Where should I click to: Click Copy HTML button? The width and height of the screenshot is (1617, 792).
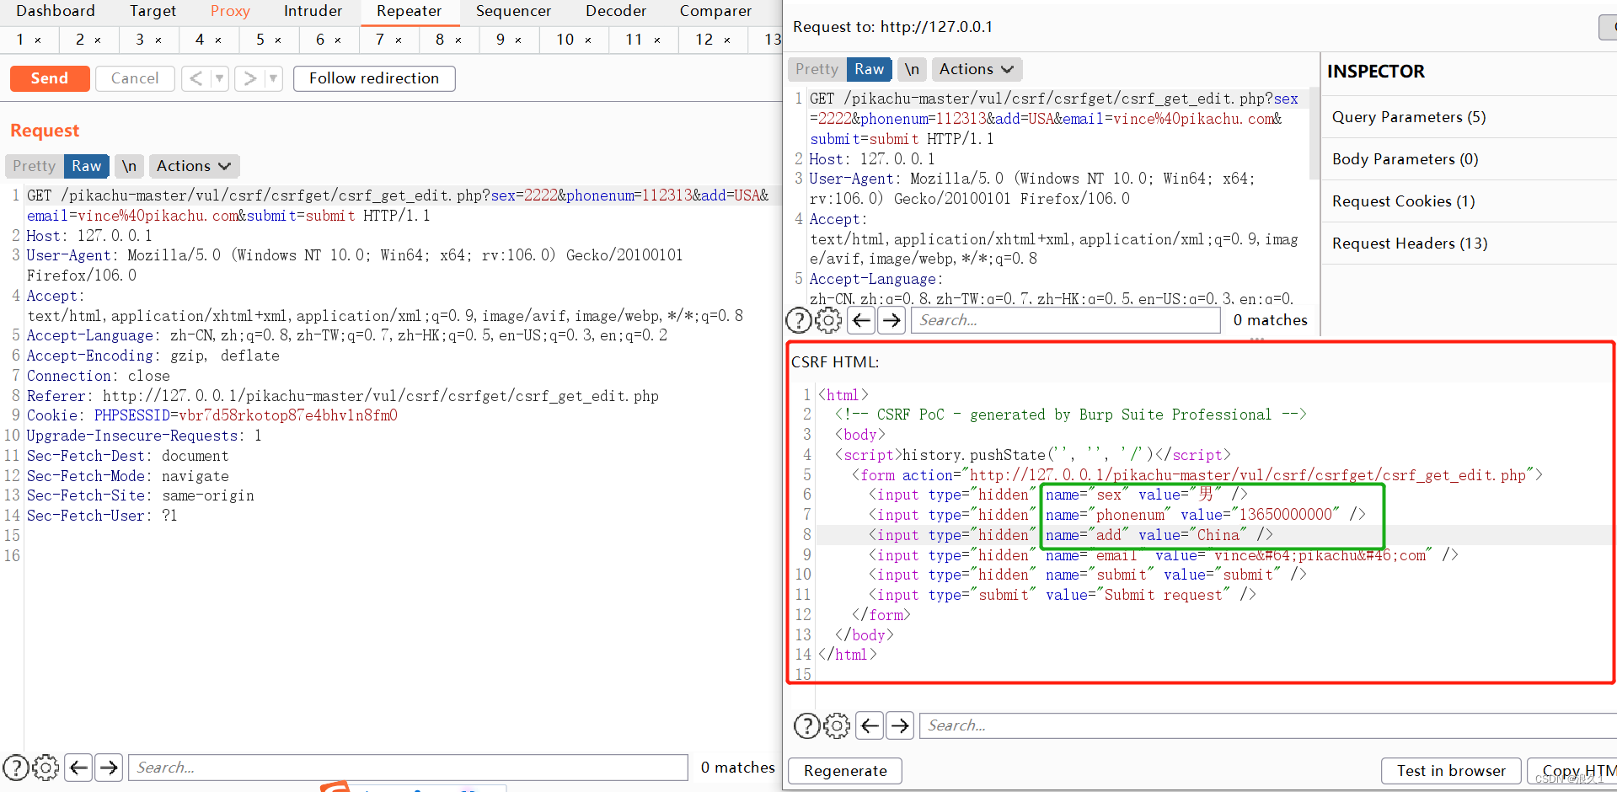(x=1572, y=771)
